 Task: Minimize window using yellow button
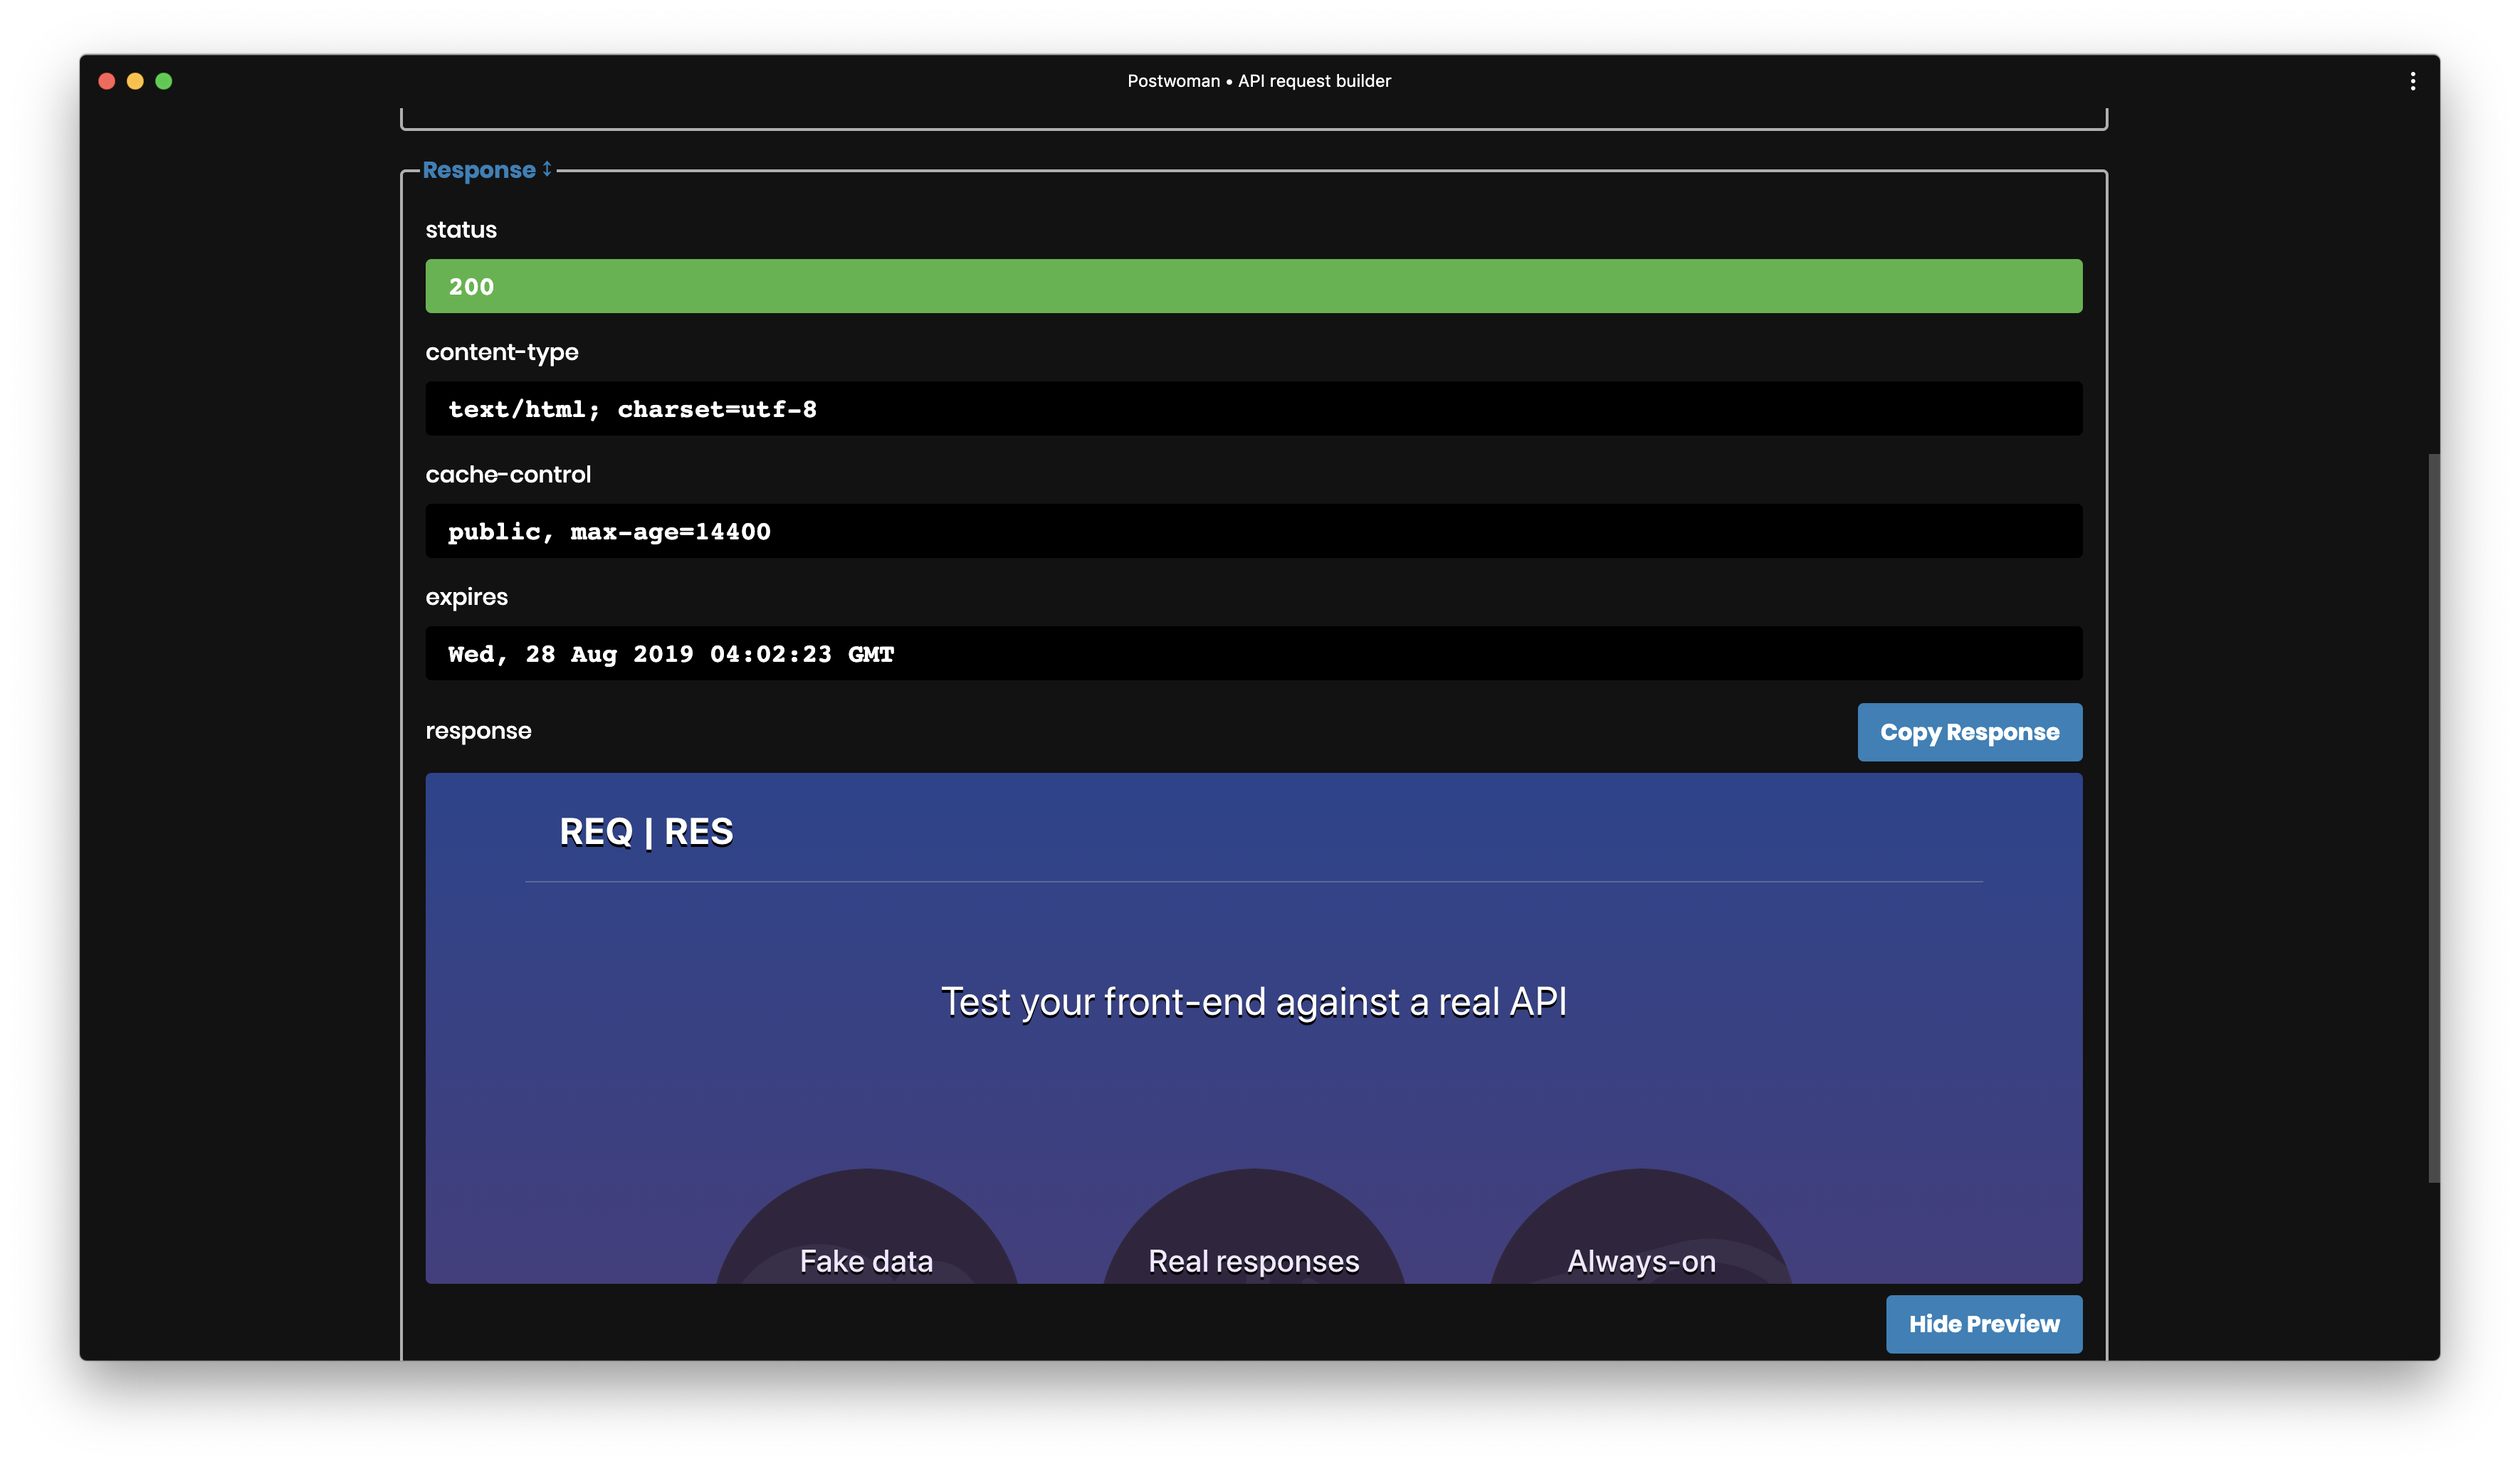click(135, 81)
